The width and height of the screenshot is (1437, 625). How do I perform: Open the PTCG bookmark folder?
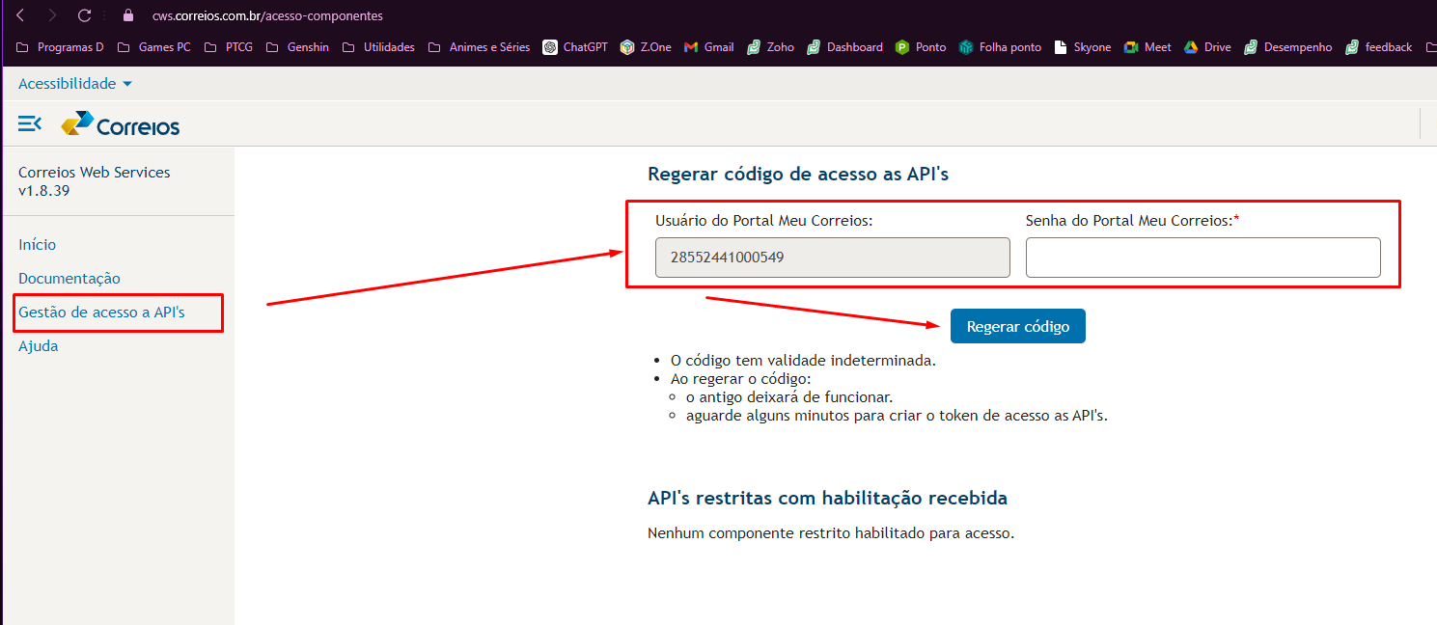point(229,46)
